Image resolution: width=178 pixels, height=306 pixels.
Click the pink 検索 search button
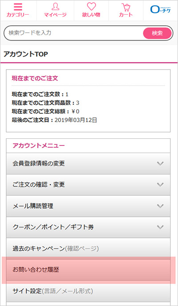click(158, 33)
